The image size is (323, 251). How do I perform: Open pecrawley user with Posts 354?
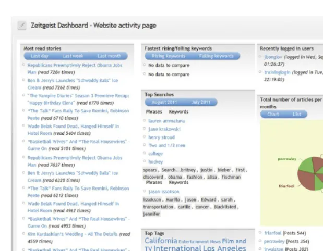[274, 241]
